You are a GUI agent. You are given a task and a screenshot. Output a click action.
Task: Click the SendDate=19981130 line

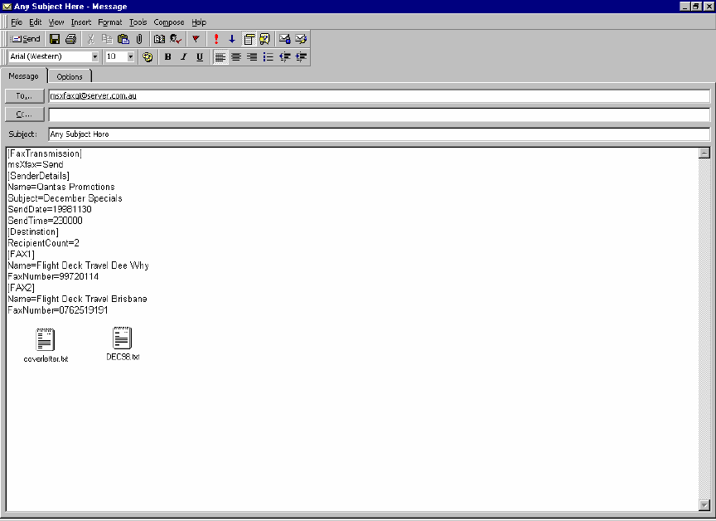point(50,209)
